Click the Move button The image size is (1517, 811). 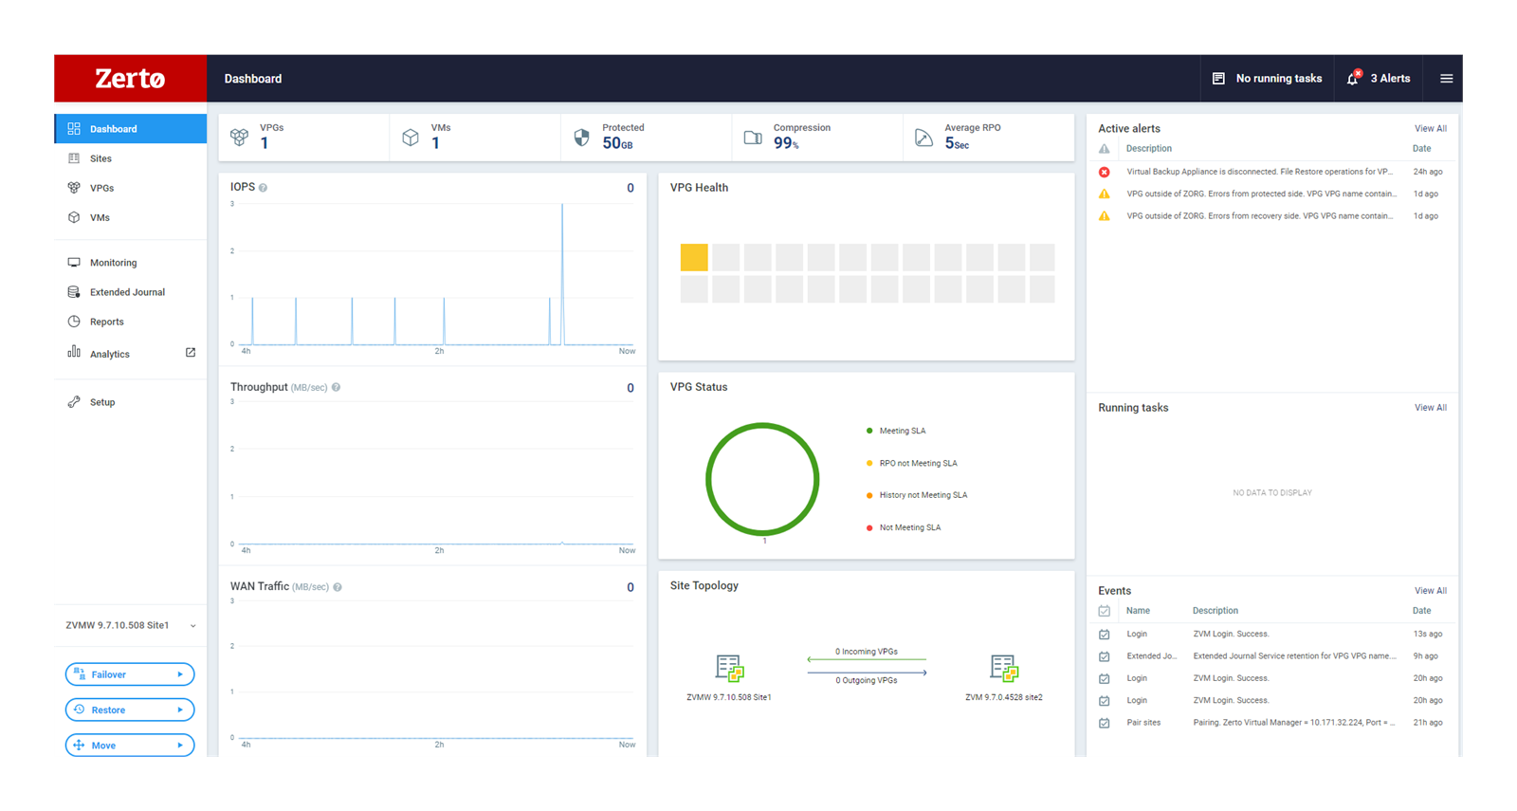[x=130, y=746]
